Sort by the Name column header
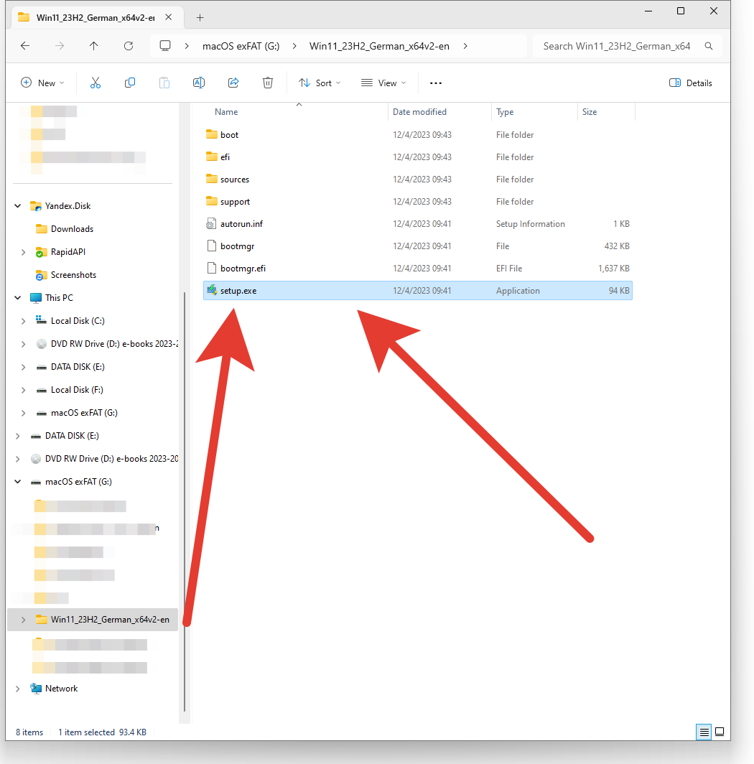This screenshot has height=764, width=754. point(226,111)
